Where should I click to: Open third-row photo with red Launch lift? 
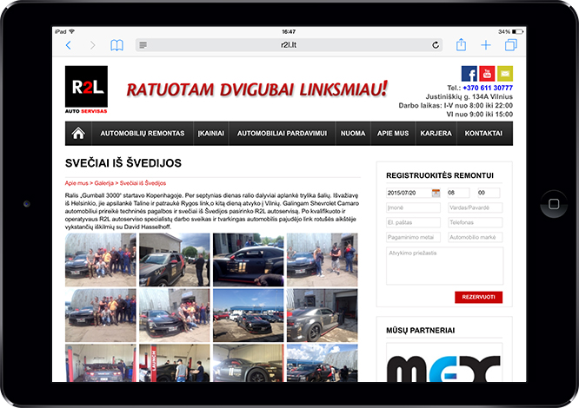(x=174, y=363)
